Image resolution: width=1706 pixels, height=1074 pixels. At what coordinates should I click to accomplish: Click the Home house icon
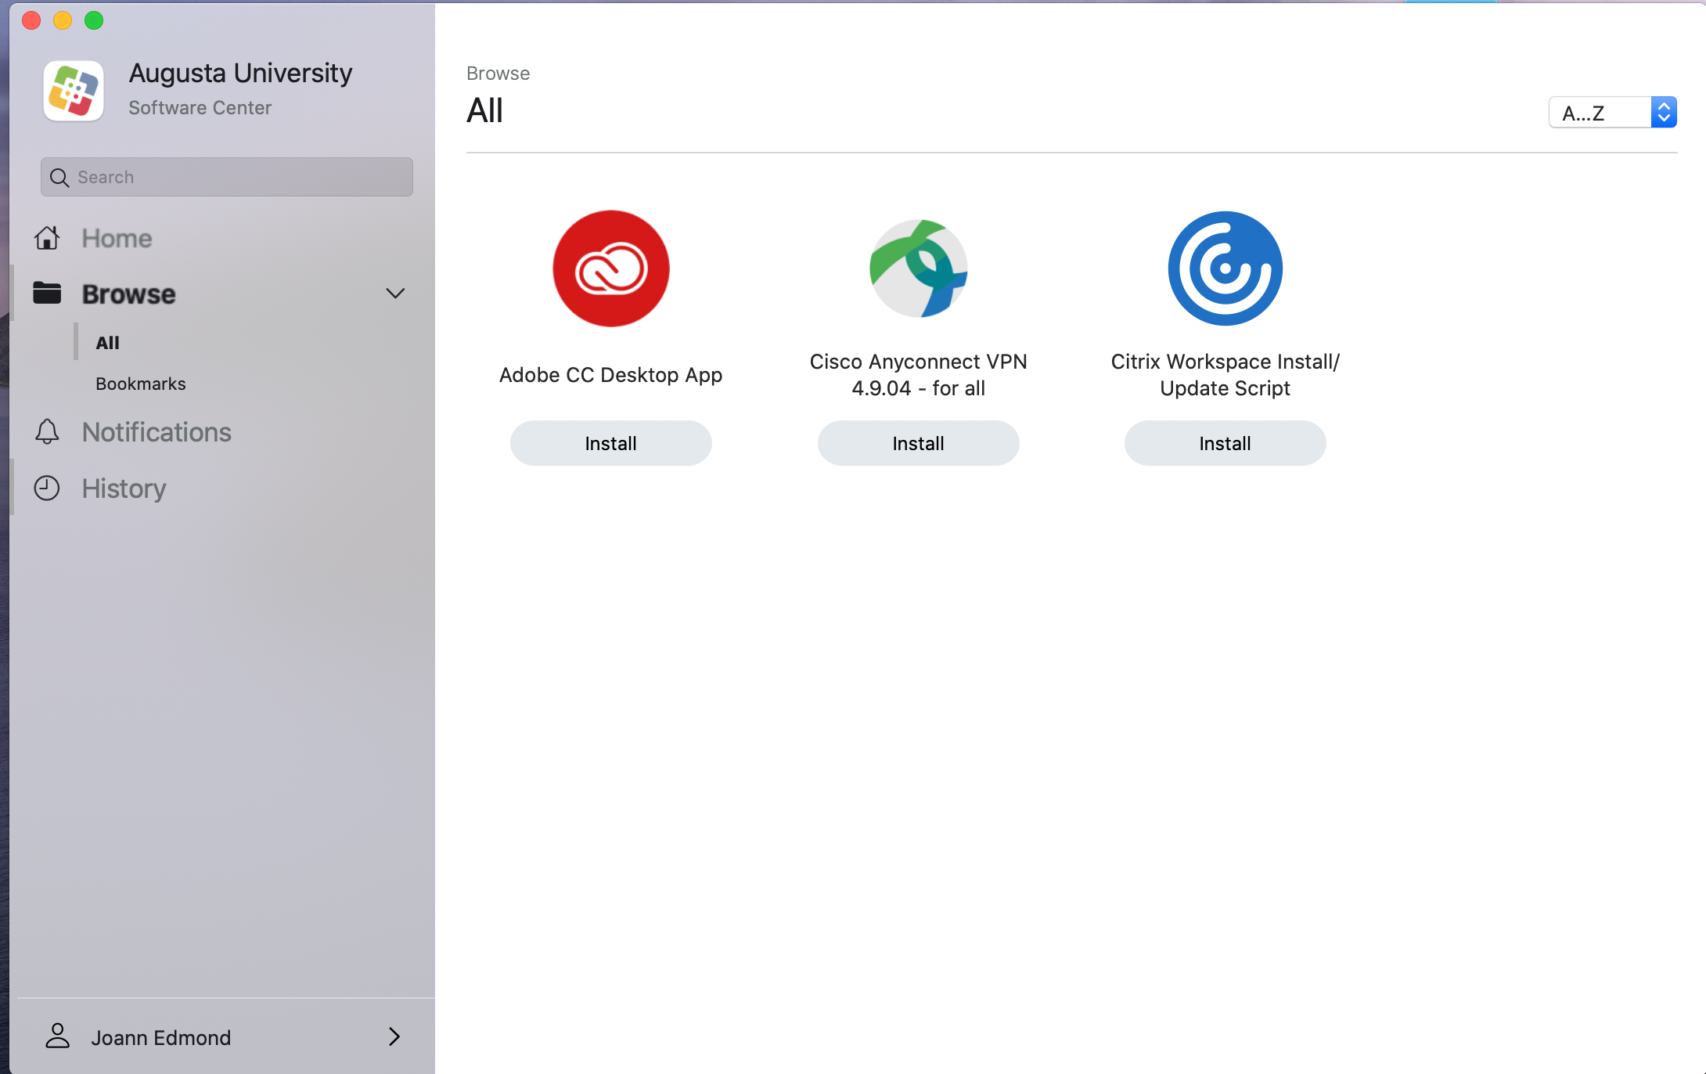(x=47, y=237)
